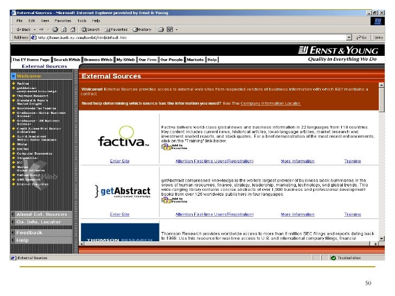Screen dimensions: 395x296
Task: Open getAbstract More Information link
Action: pos(298,215)
